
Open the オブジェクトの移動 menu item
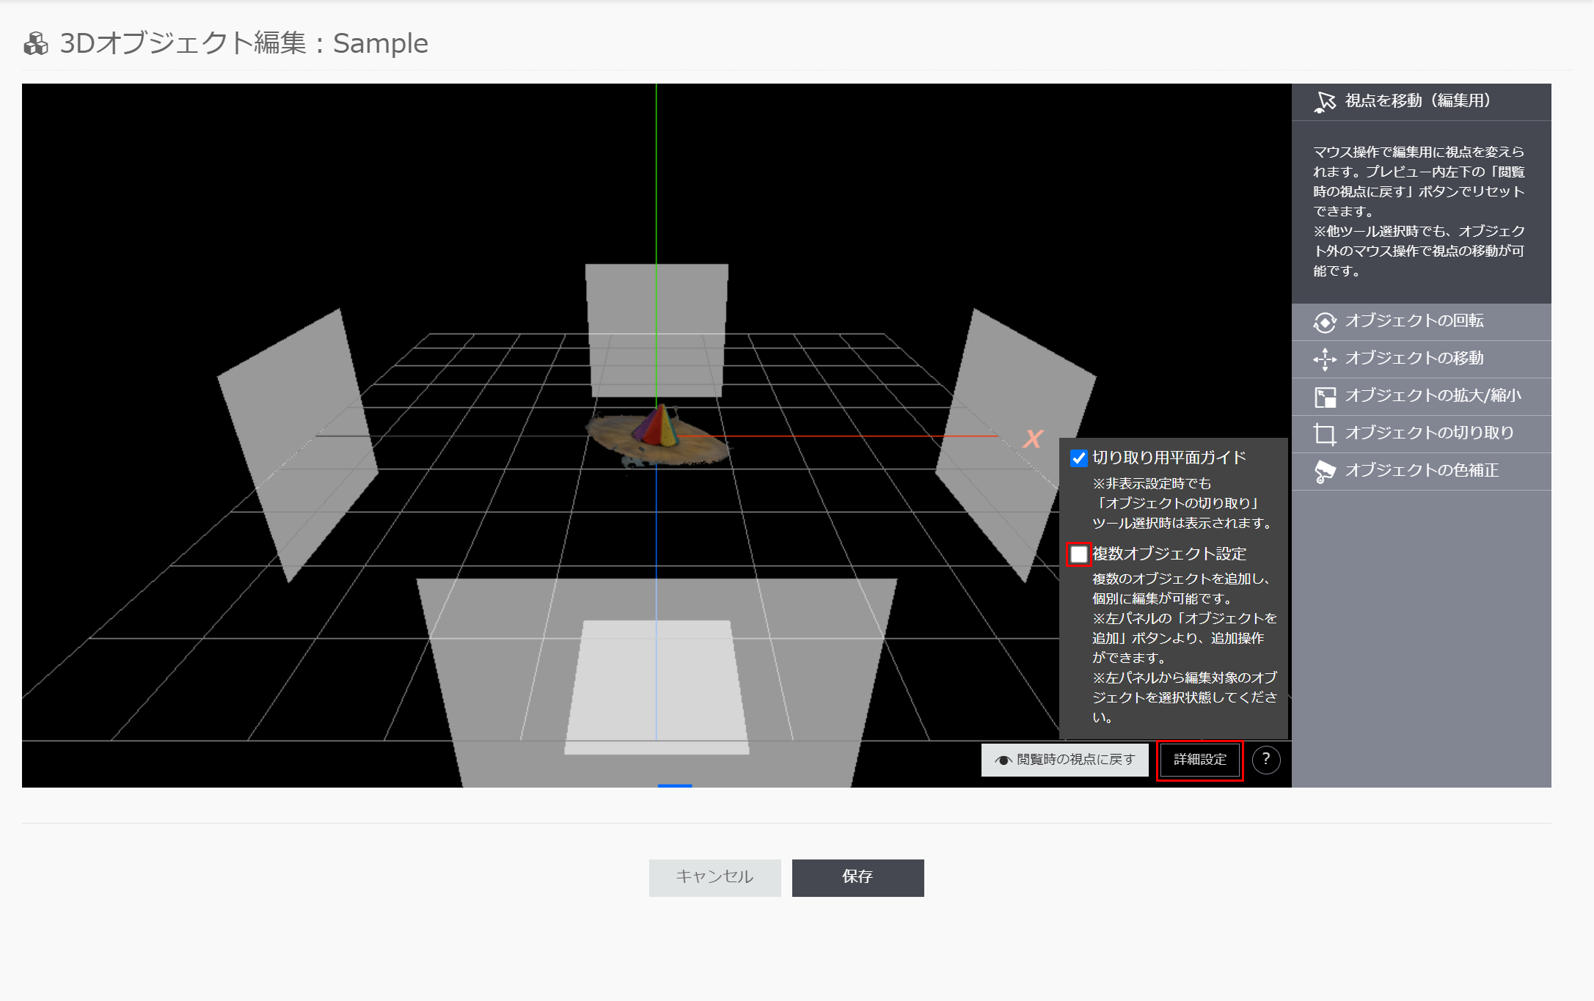click(1421, 359)
